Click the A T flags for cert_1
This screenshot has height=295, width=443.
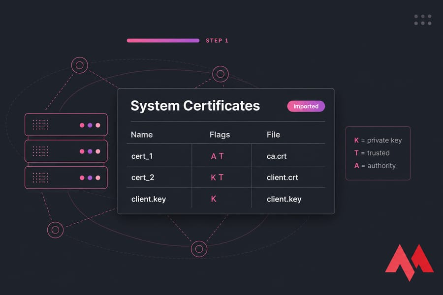pos(217,156)
